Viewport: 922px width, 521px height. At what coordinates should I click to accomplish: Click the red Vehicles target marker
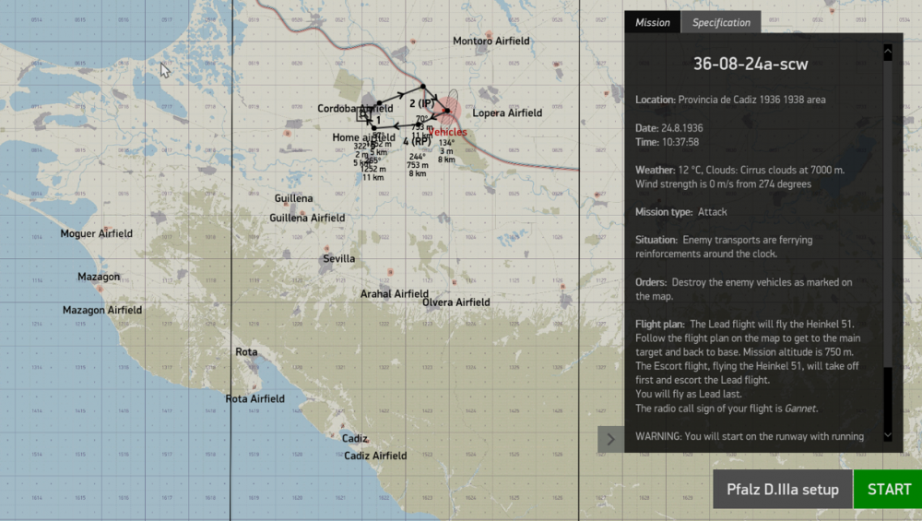pos(447,110)
